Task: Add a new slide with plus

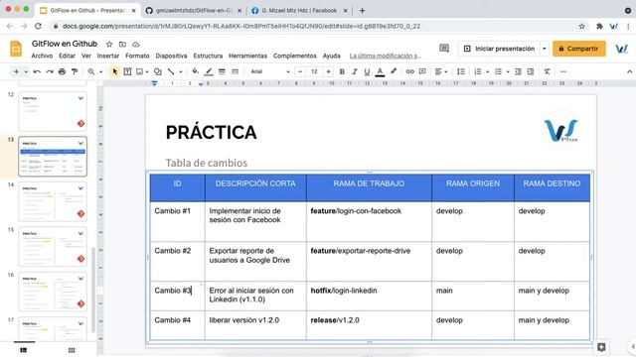Action: point(16,71)
